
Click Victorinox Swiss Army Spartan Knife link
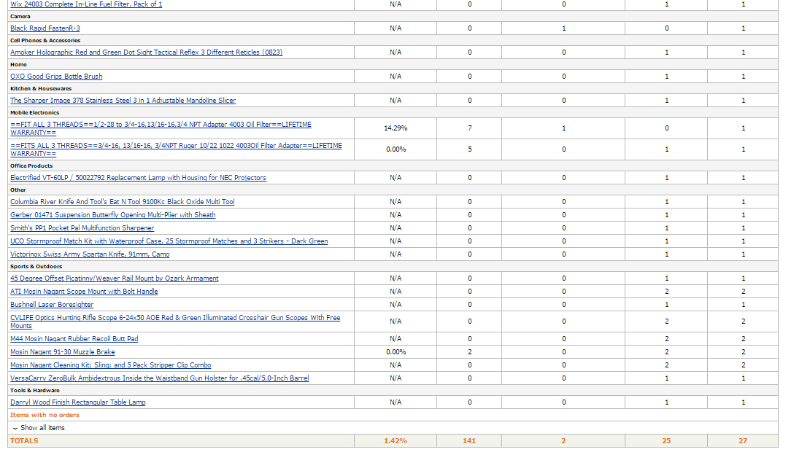coord(90,254)
